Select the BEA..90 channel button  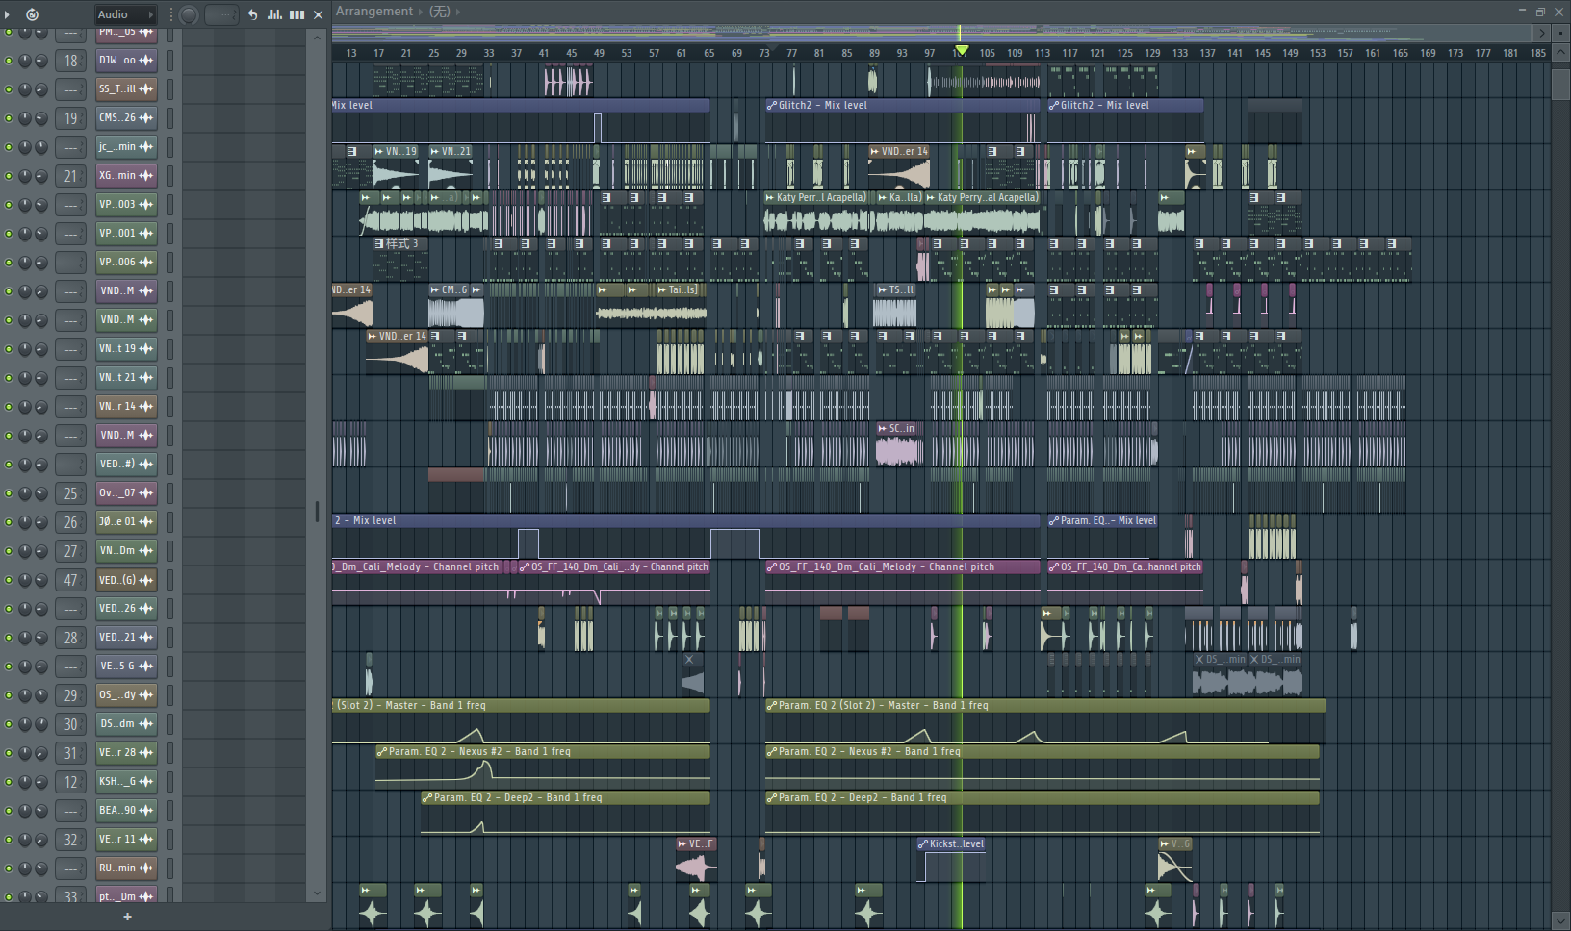(x=118, y=811)
